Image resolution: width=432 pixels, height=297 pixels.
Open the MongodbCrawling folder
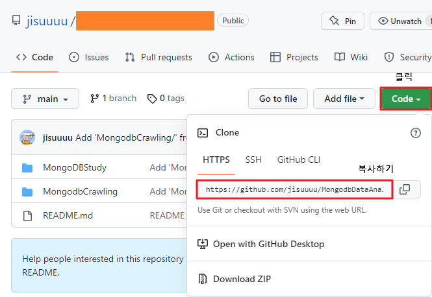(x=80, y=191)
